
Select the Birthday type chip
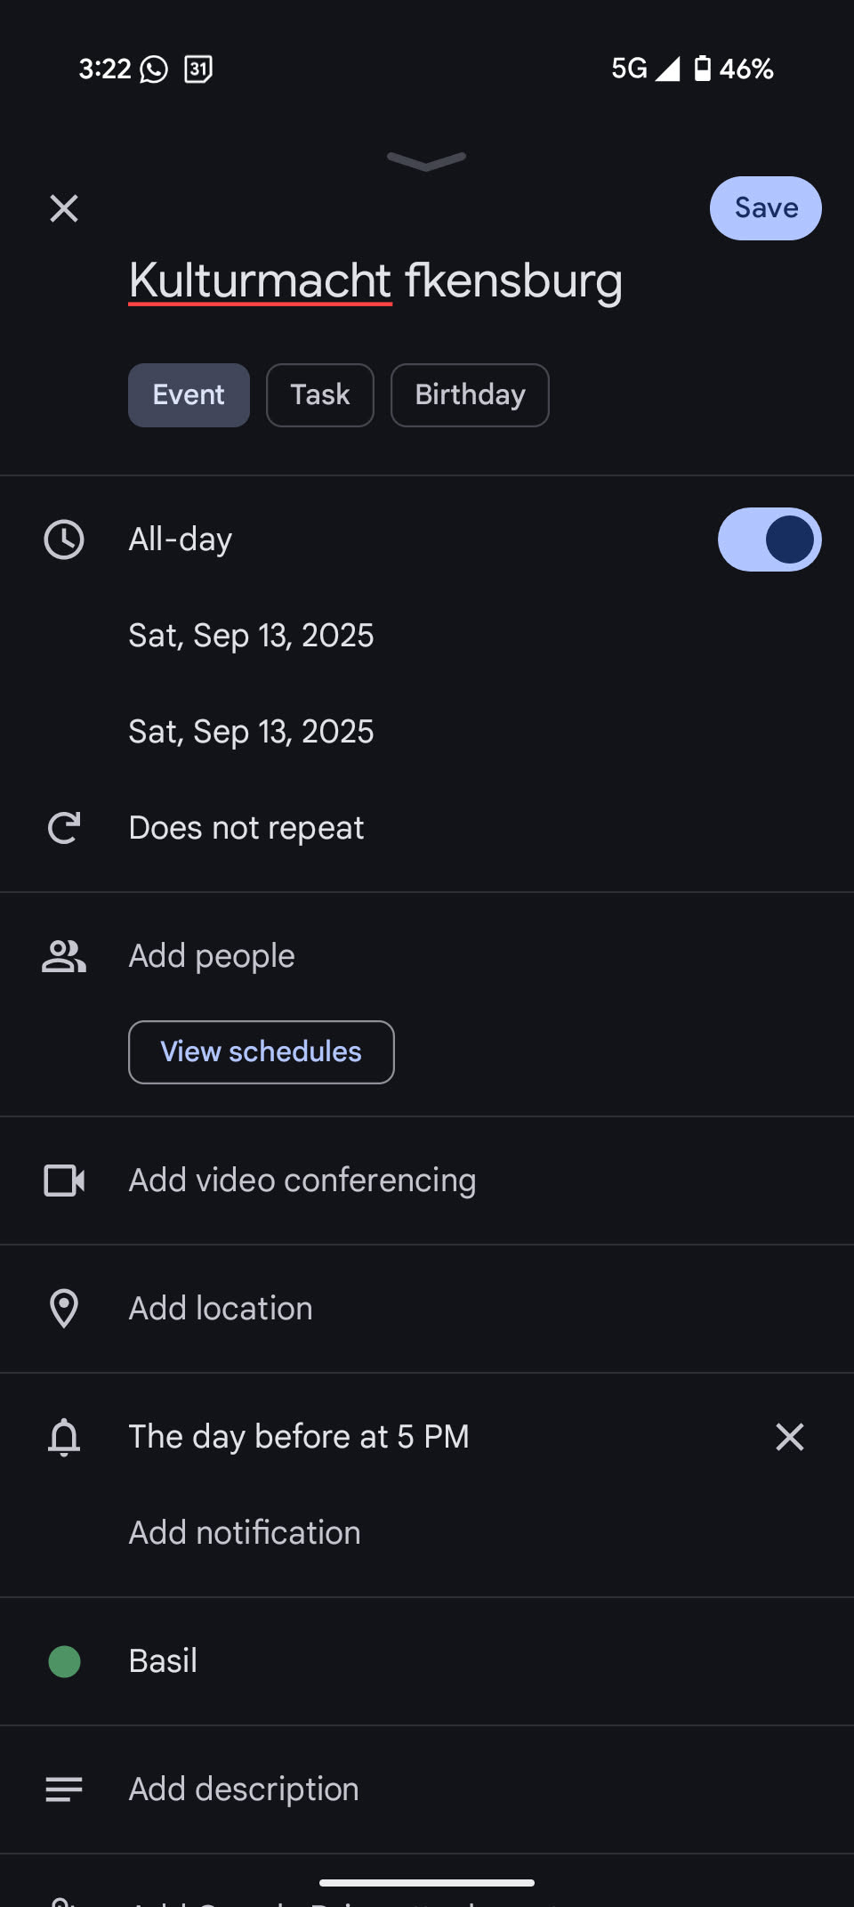point(470,395)
